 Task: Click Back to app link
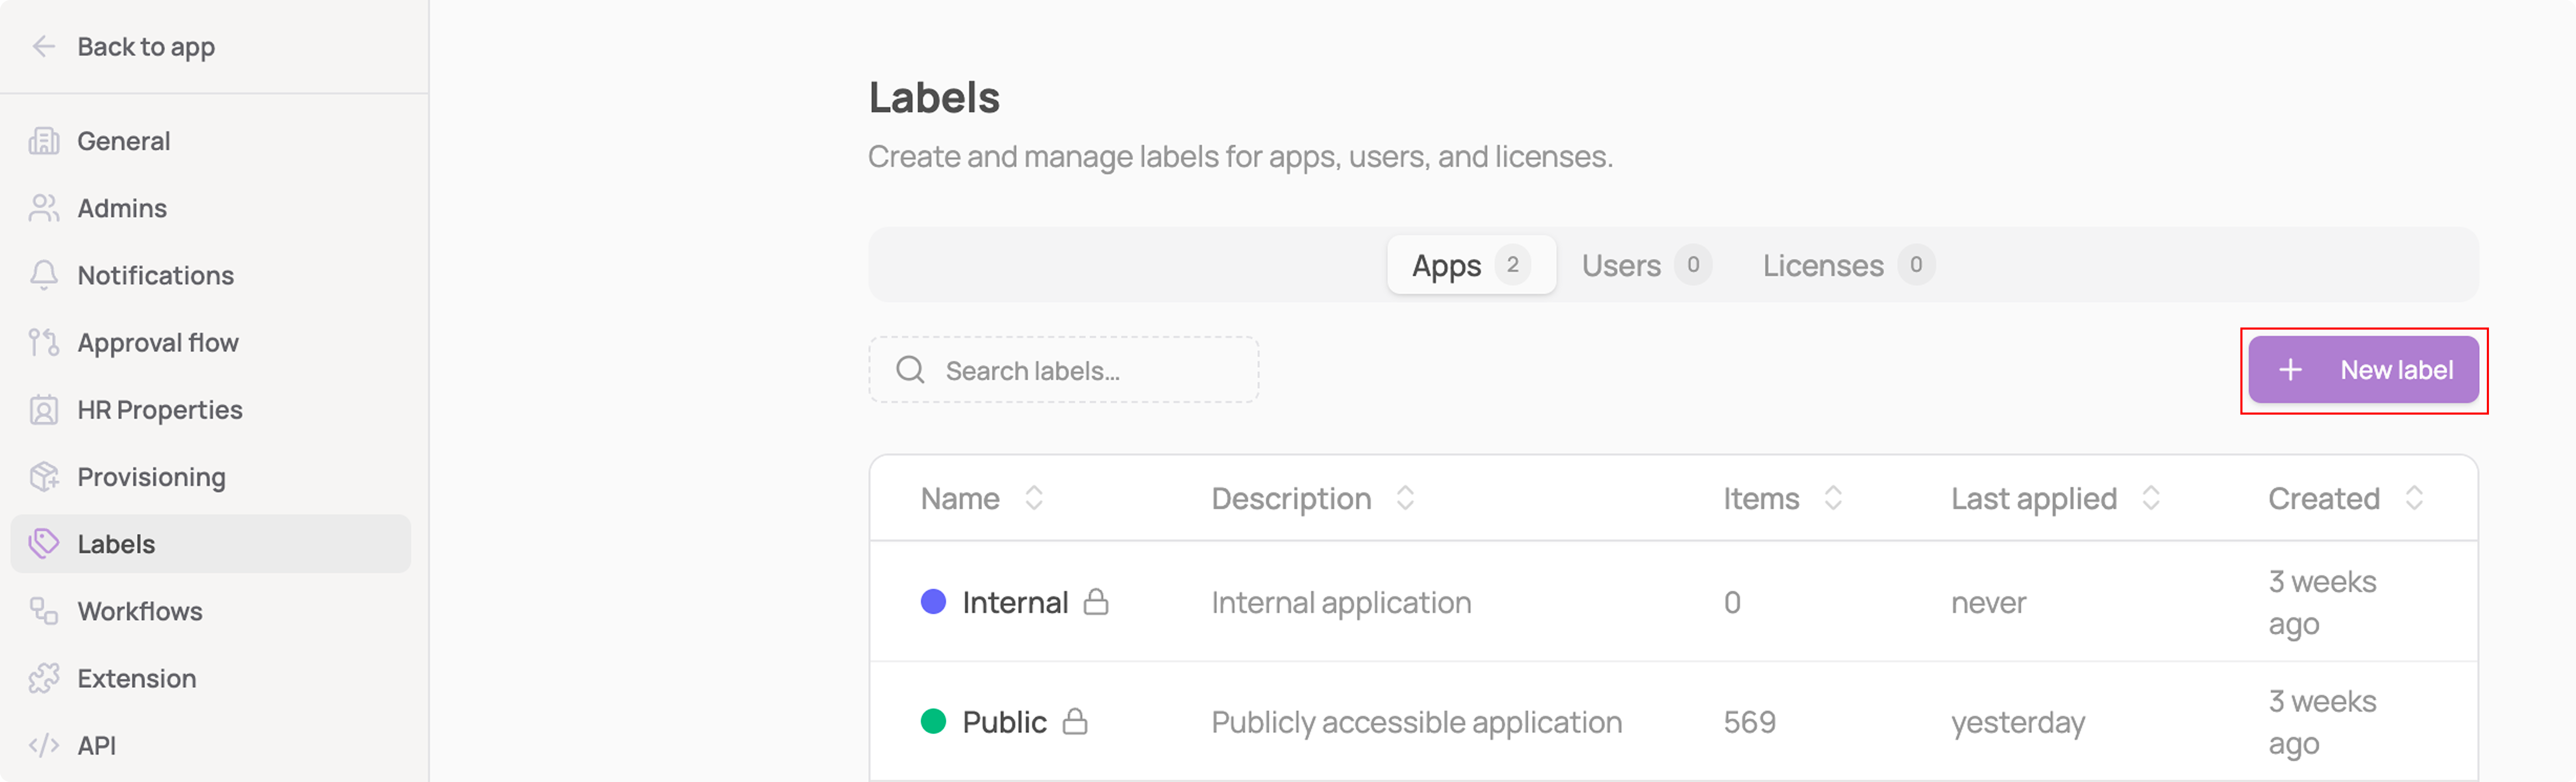tap(146, 47)
